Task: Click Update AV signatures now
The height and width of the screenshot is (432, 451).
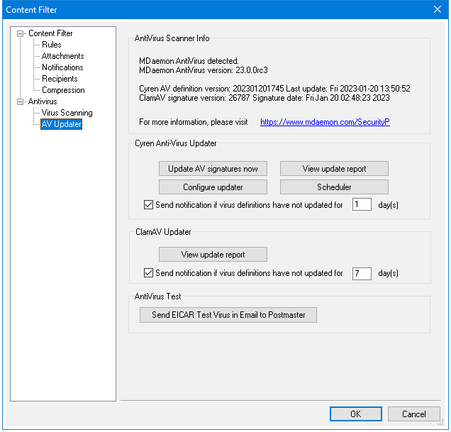Action: click(x=213, y=169)
